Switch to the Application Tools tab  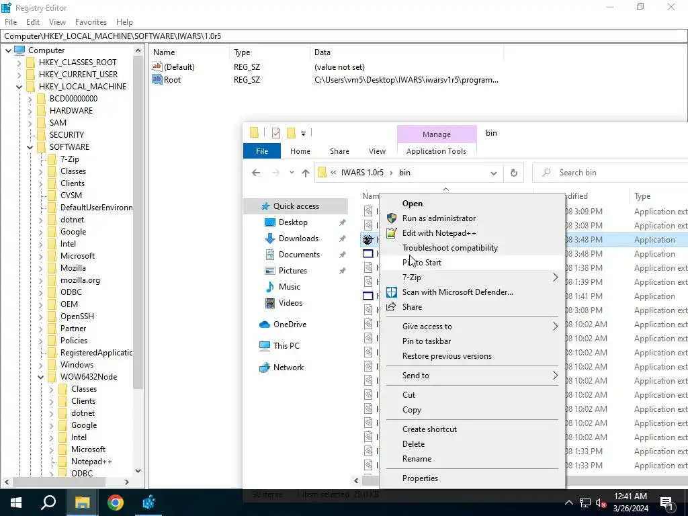point(436,151)
